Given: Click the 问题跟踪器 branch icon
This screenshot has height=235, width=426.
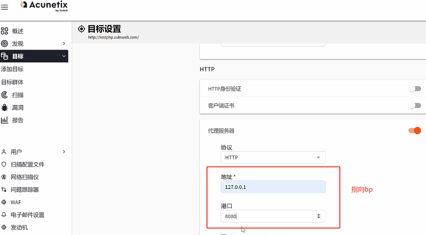Looking at the screenshot, I should [4, 189].
